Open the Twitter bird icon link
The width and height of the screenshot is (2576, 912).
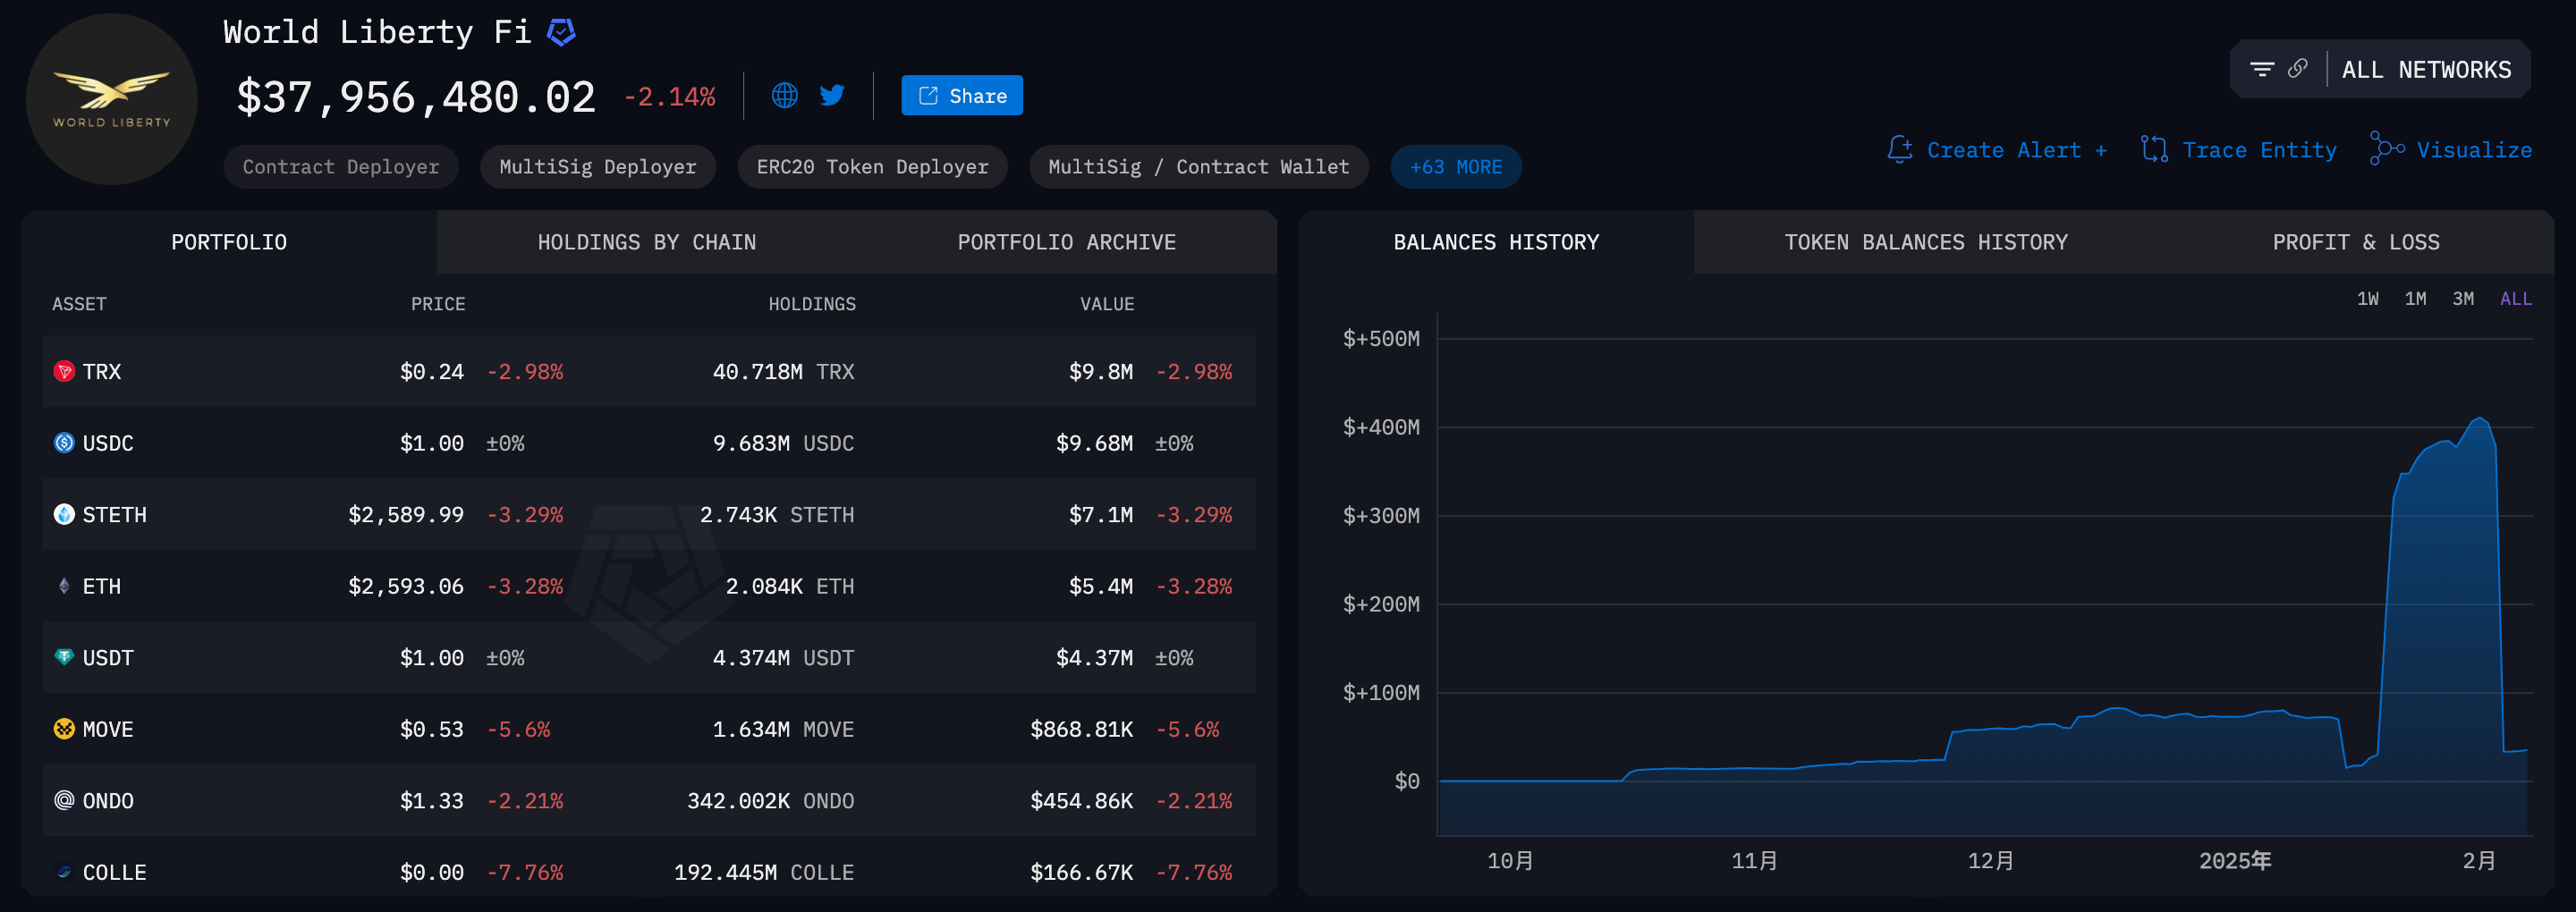click(831, 96)
